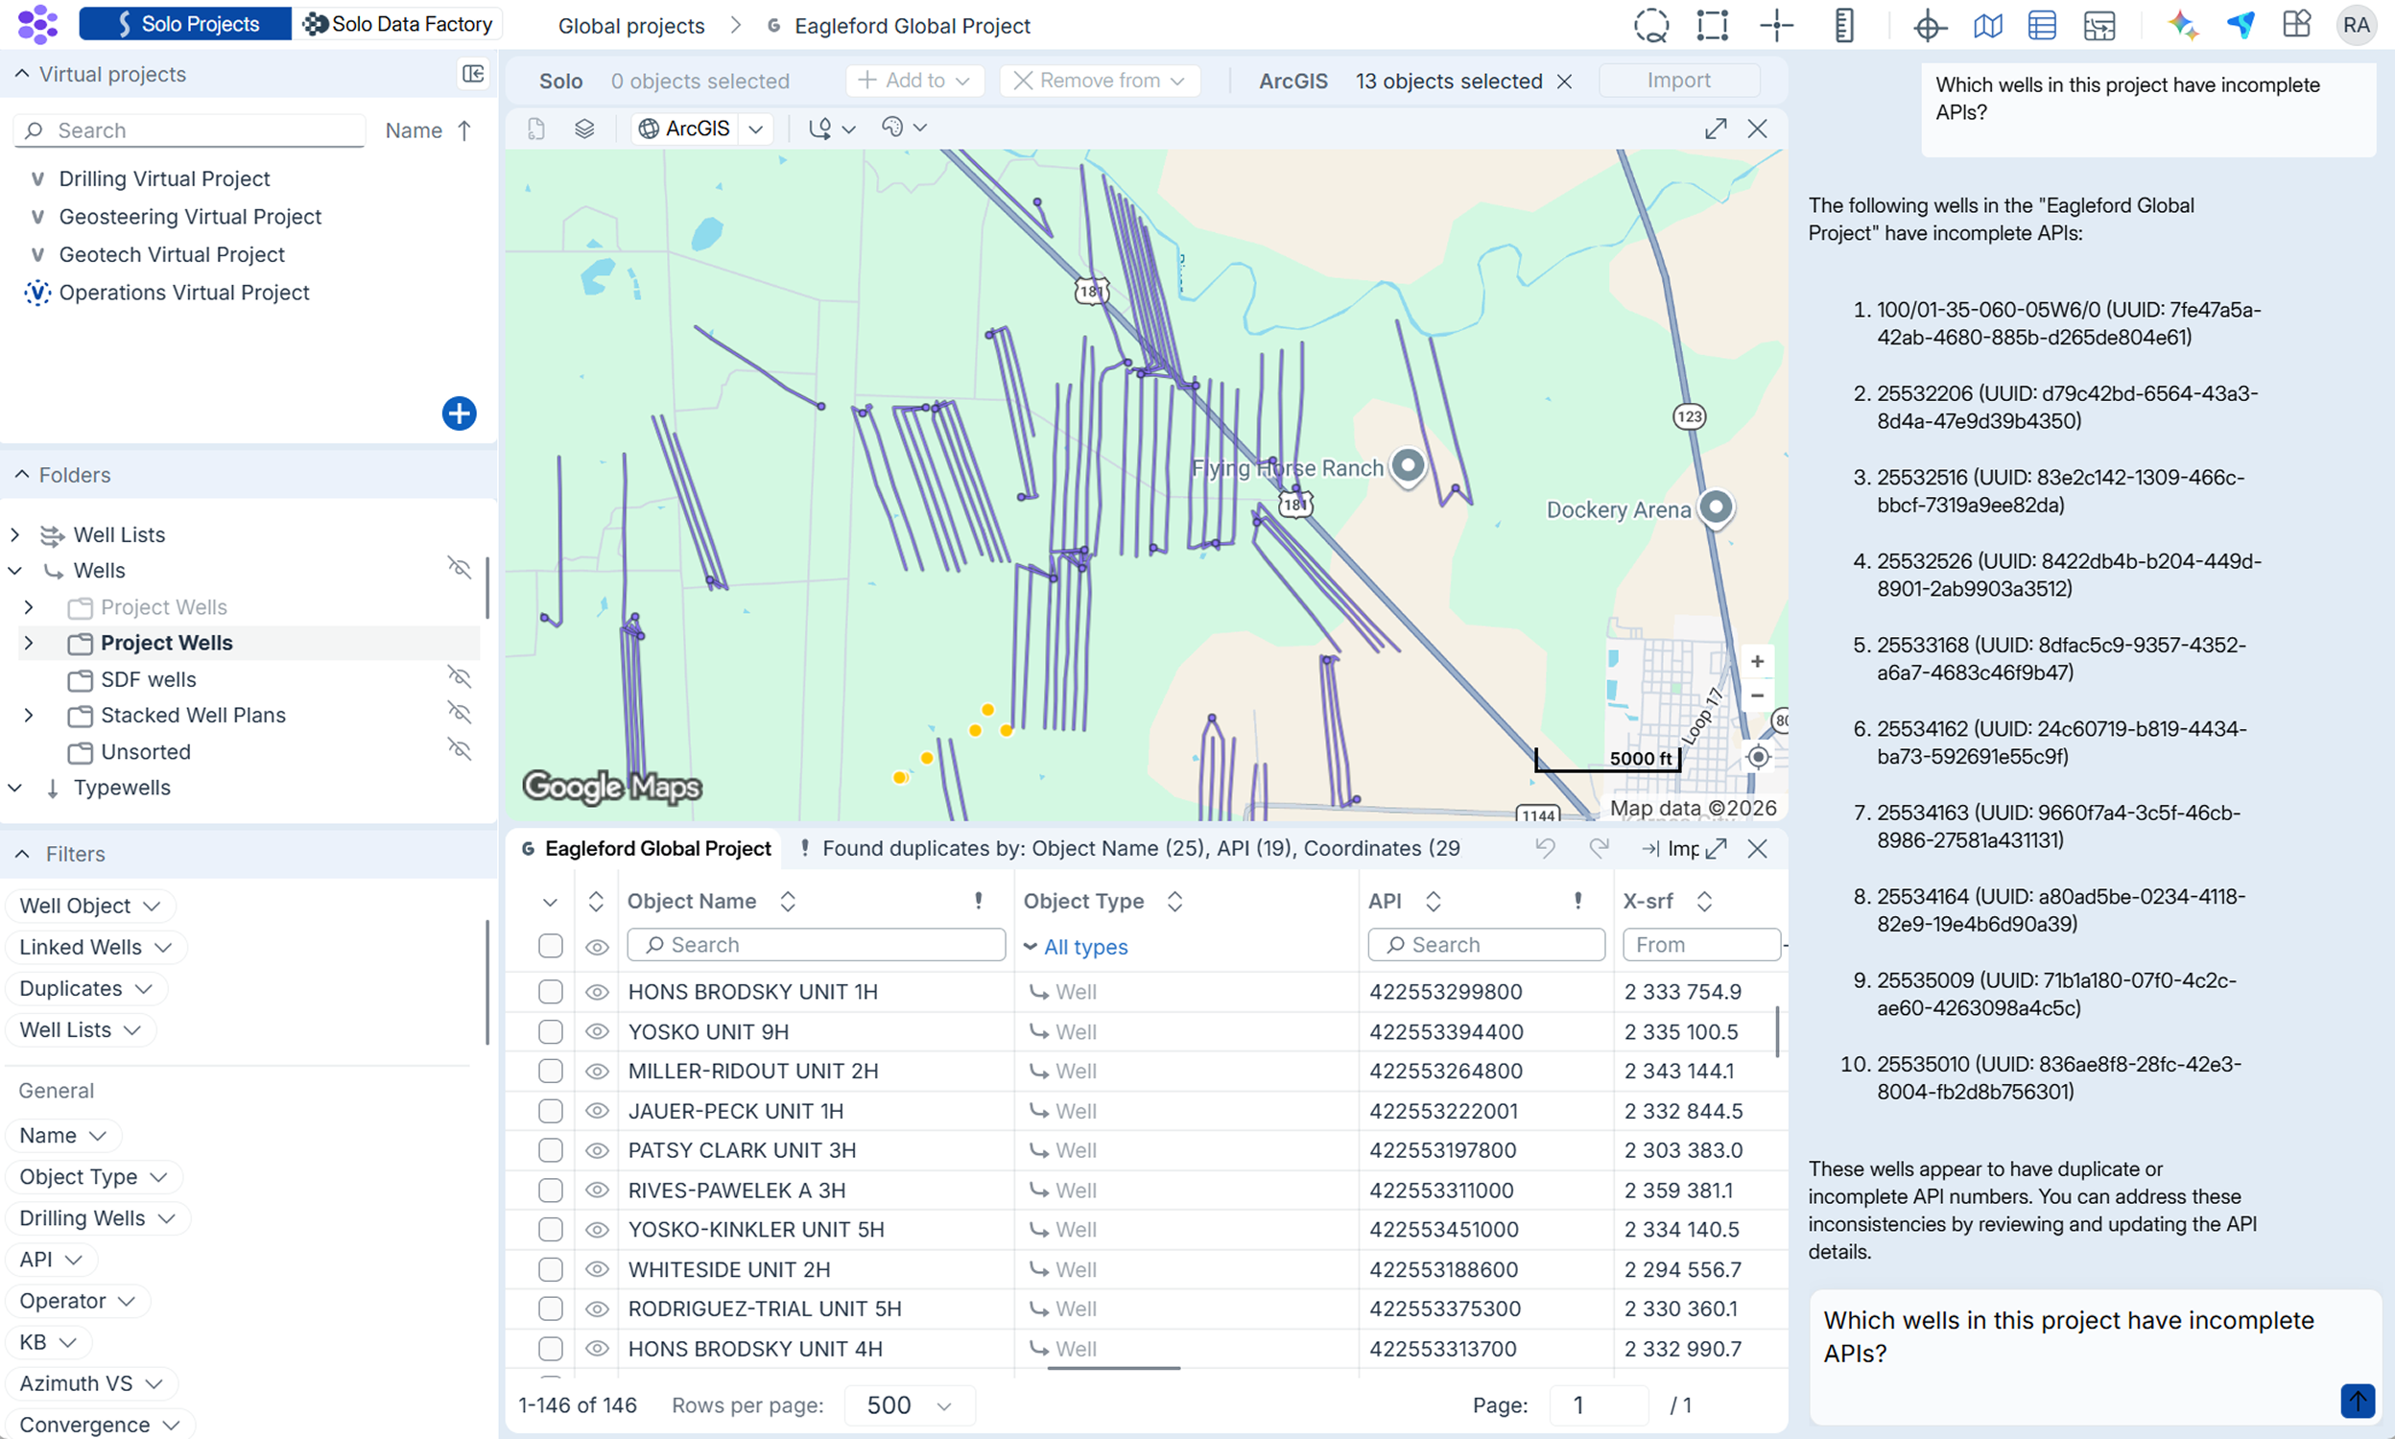This screenshot has height=1439, width=2395.
Task: Check the YOSKO UNIT 9H row checkbox
Action: (551, 1031)
